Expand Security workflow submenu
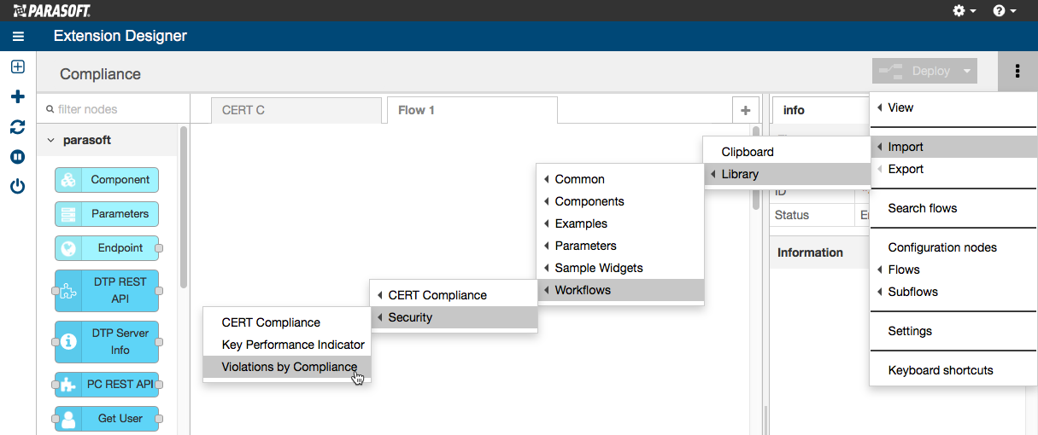Viewport: 1038px width, 435px height. [x=454, y=317]
